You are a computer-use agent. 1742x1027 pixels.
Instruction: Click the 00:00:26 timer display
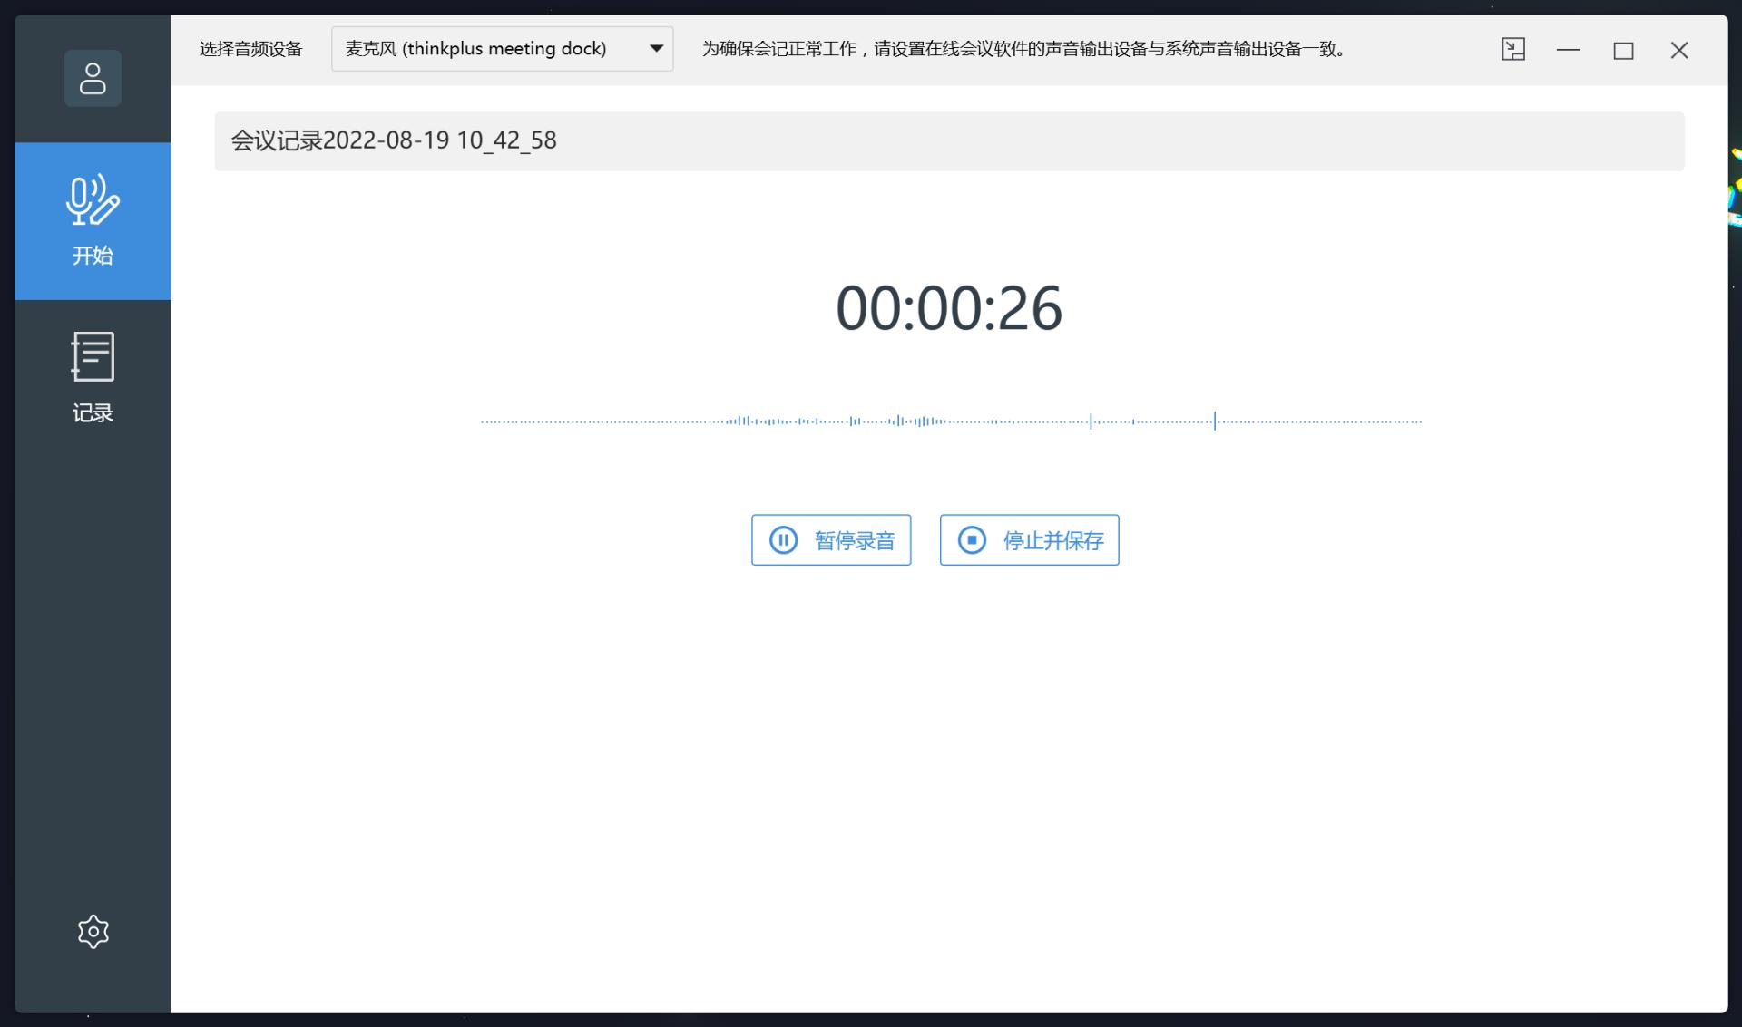point(949,308)
